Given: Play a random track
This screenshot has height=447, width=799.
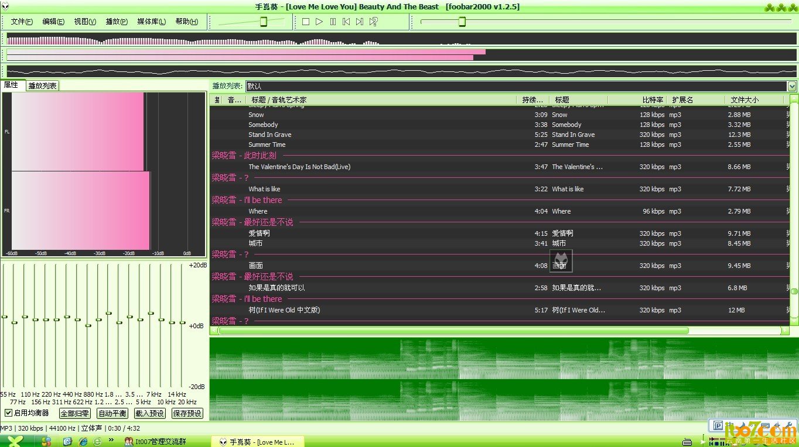Looking at the screenshot, I should (x=373, y=22).
